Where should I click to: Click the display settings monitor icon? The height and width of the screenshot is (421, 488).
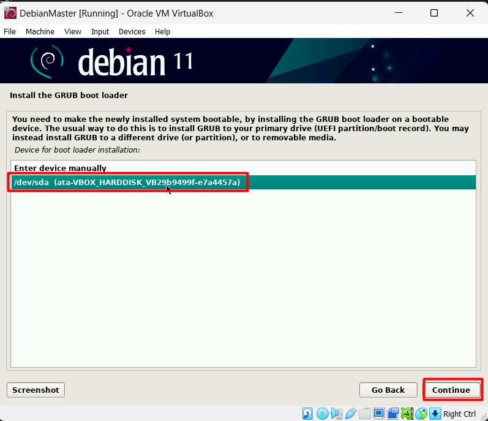coord(379,414)
